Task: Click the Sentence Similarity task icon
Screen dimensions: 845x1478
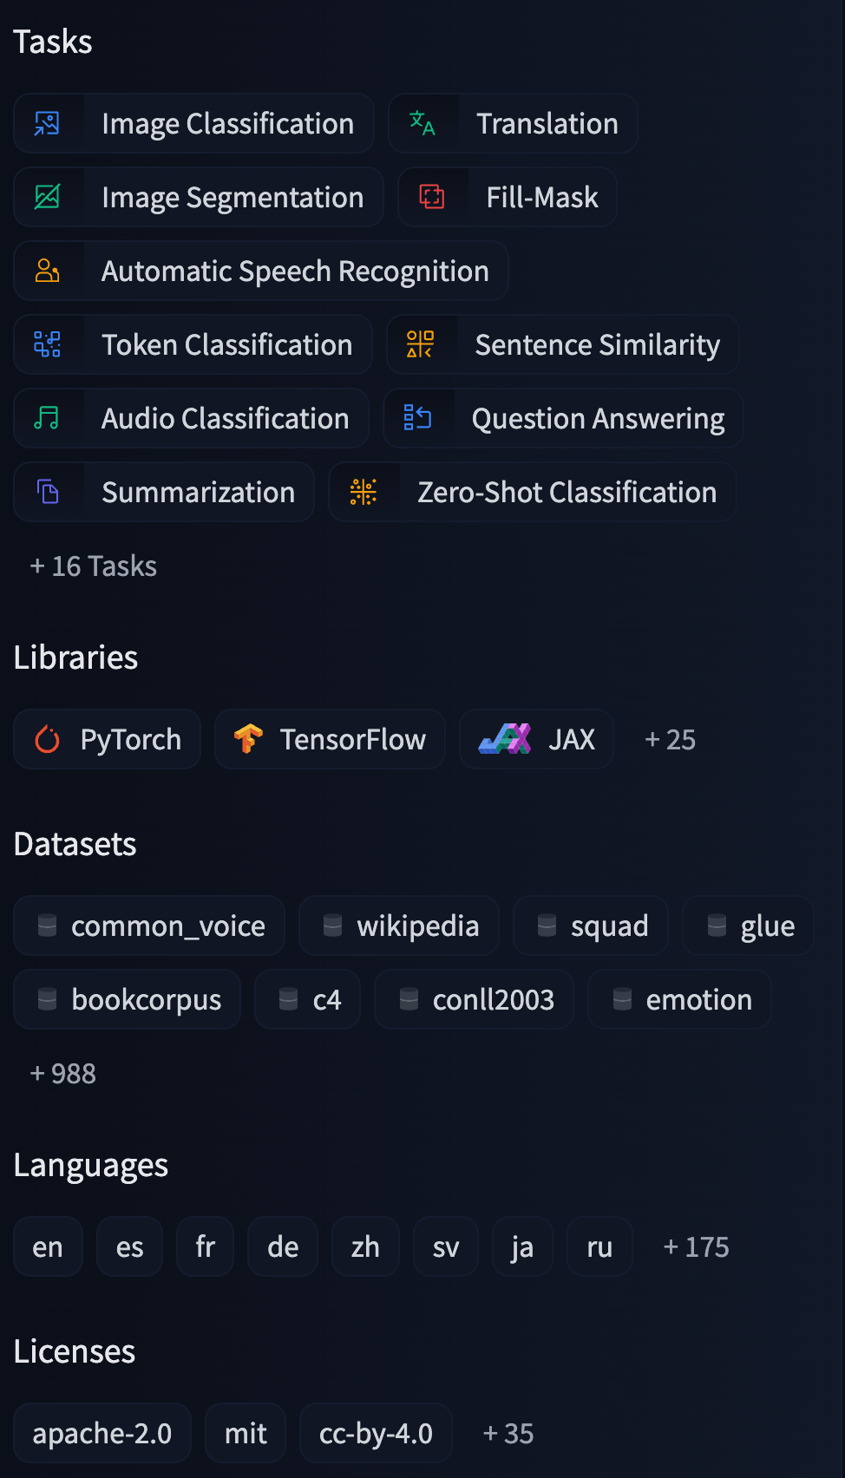Action: coord(421,345)
